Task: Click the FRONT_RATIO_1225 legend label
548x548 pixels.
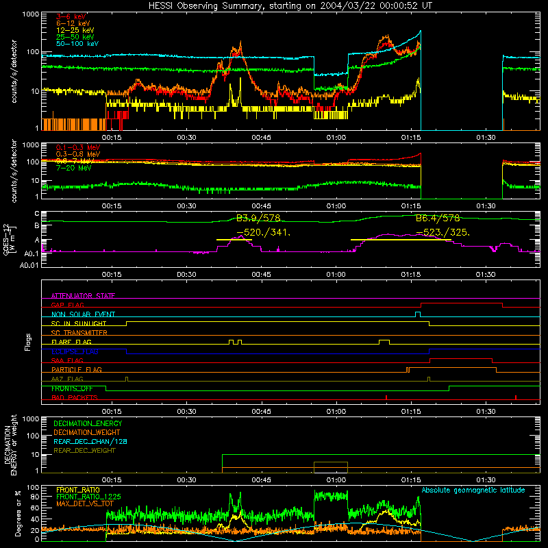Action: [x=88, y=497]
